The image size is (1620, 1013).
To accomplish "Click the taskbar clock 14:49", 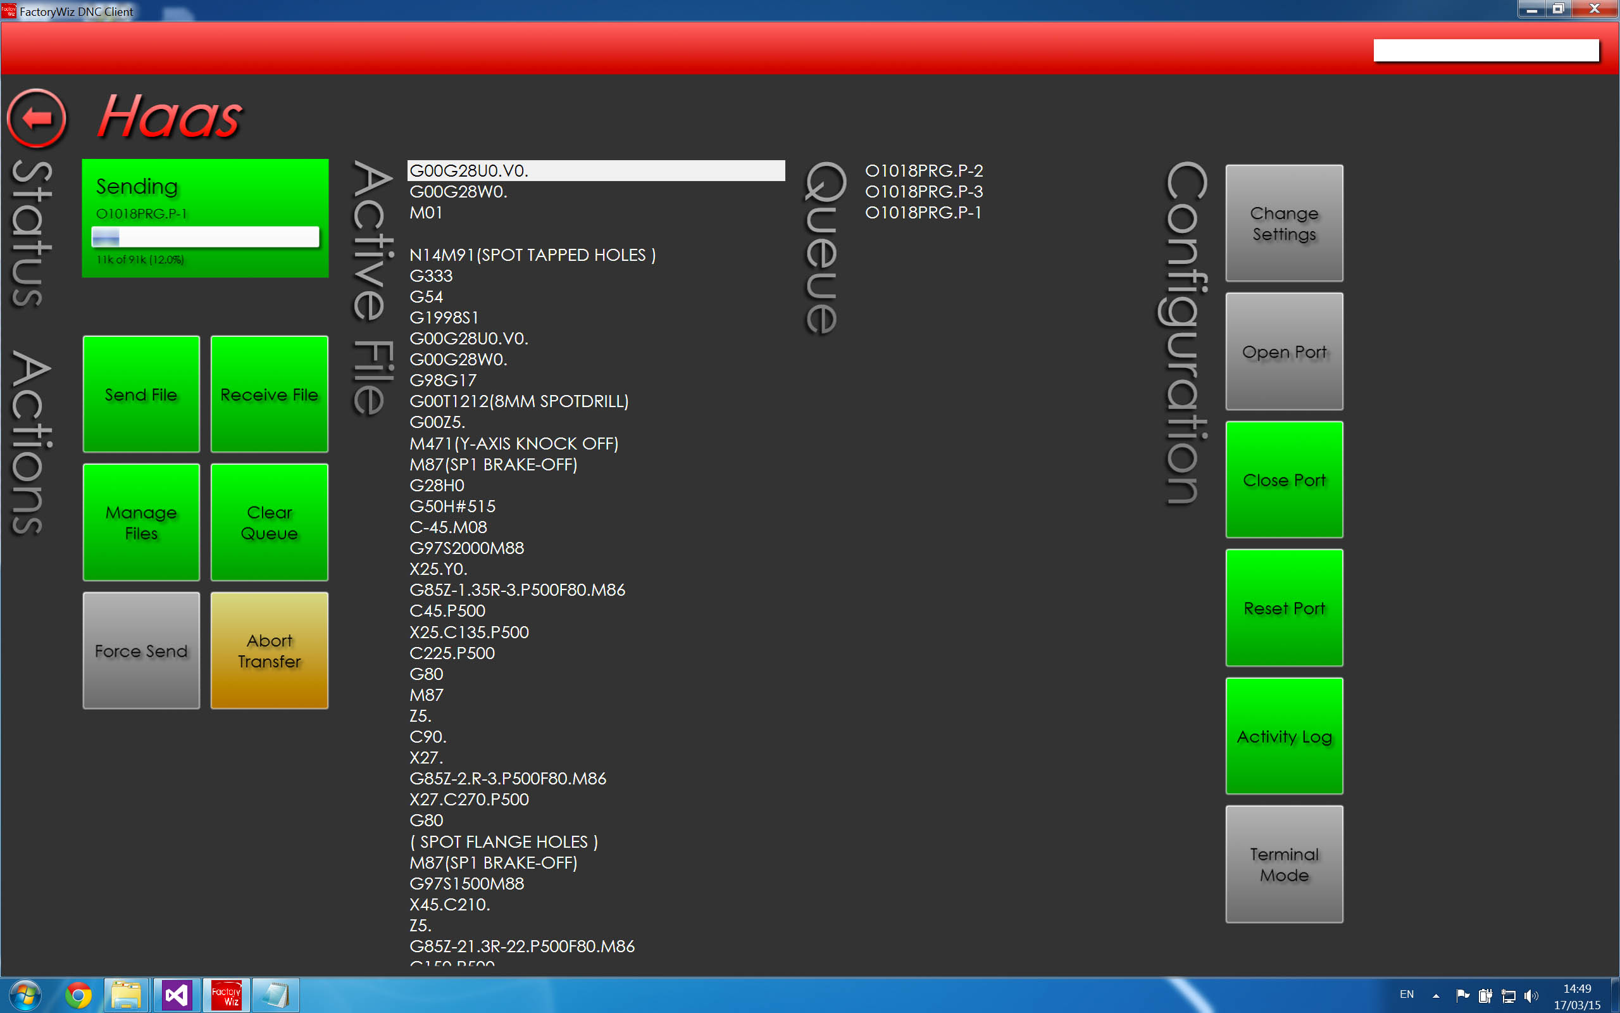I will point(1577,990).
